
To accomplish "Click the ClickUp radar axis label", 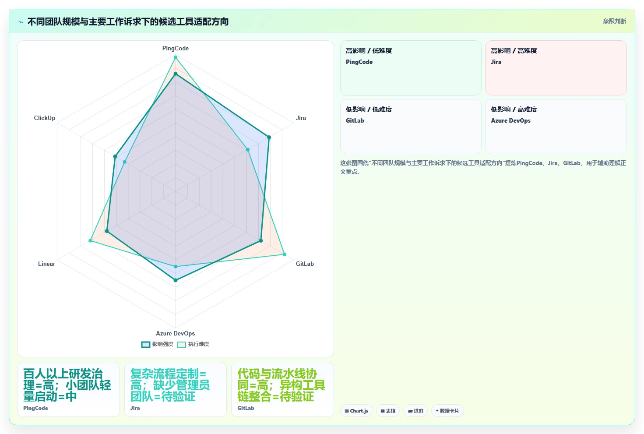I will point(45,118).
